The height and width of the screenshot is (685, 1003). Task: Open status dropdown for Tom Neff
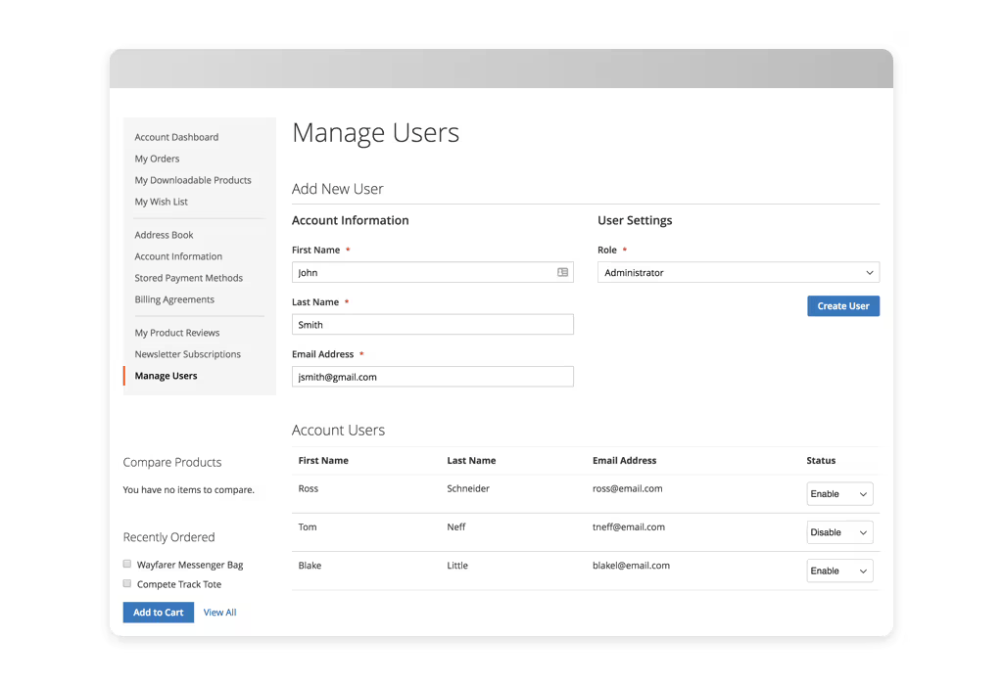click(839, 532)
